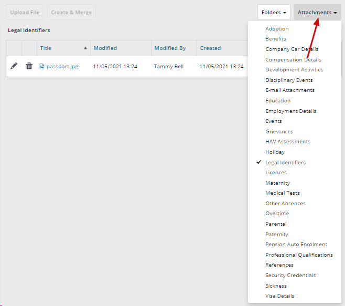Select Sickness from the menu

pos(276,286)
